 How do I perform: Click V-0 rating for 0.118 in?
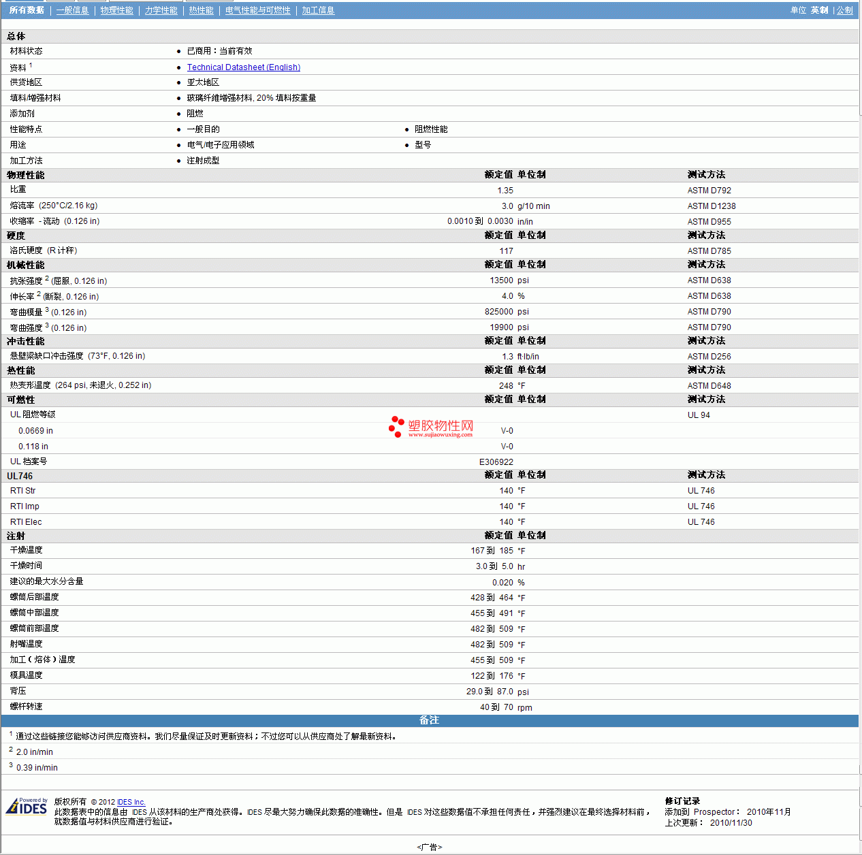point(507,447)
